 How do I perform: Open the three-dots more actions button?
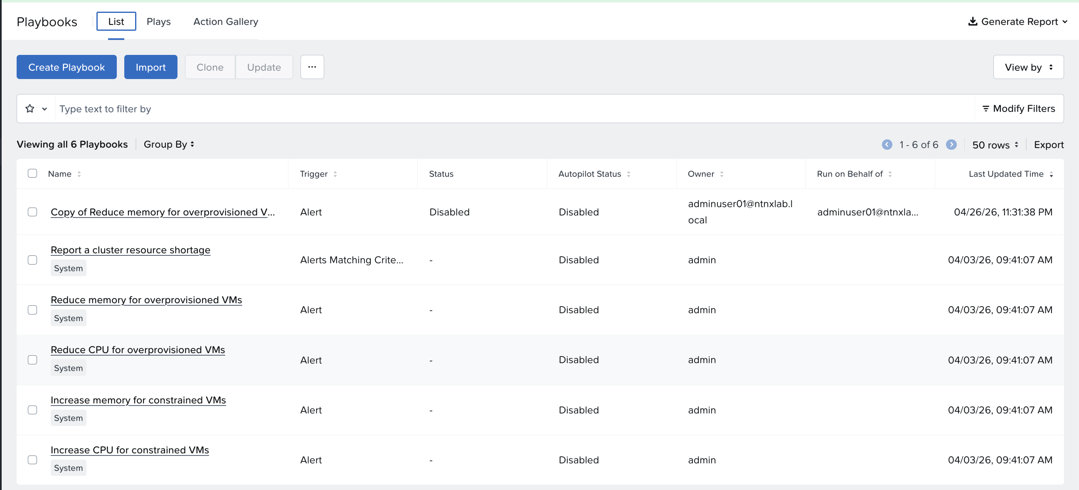coord(312,67)
